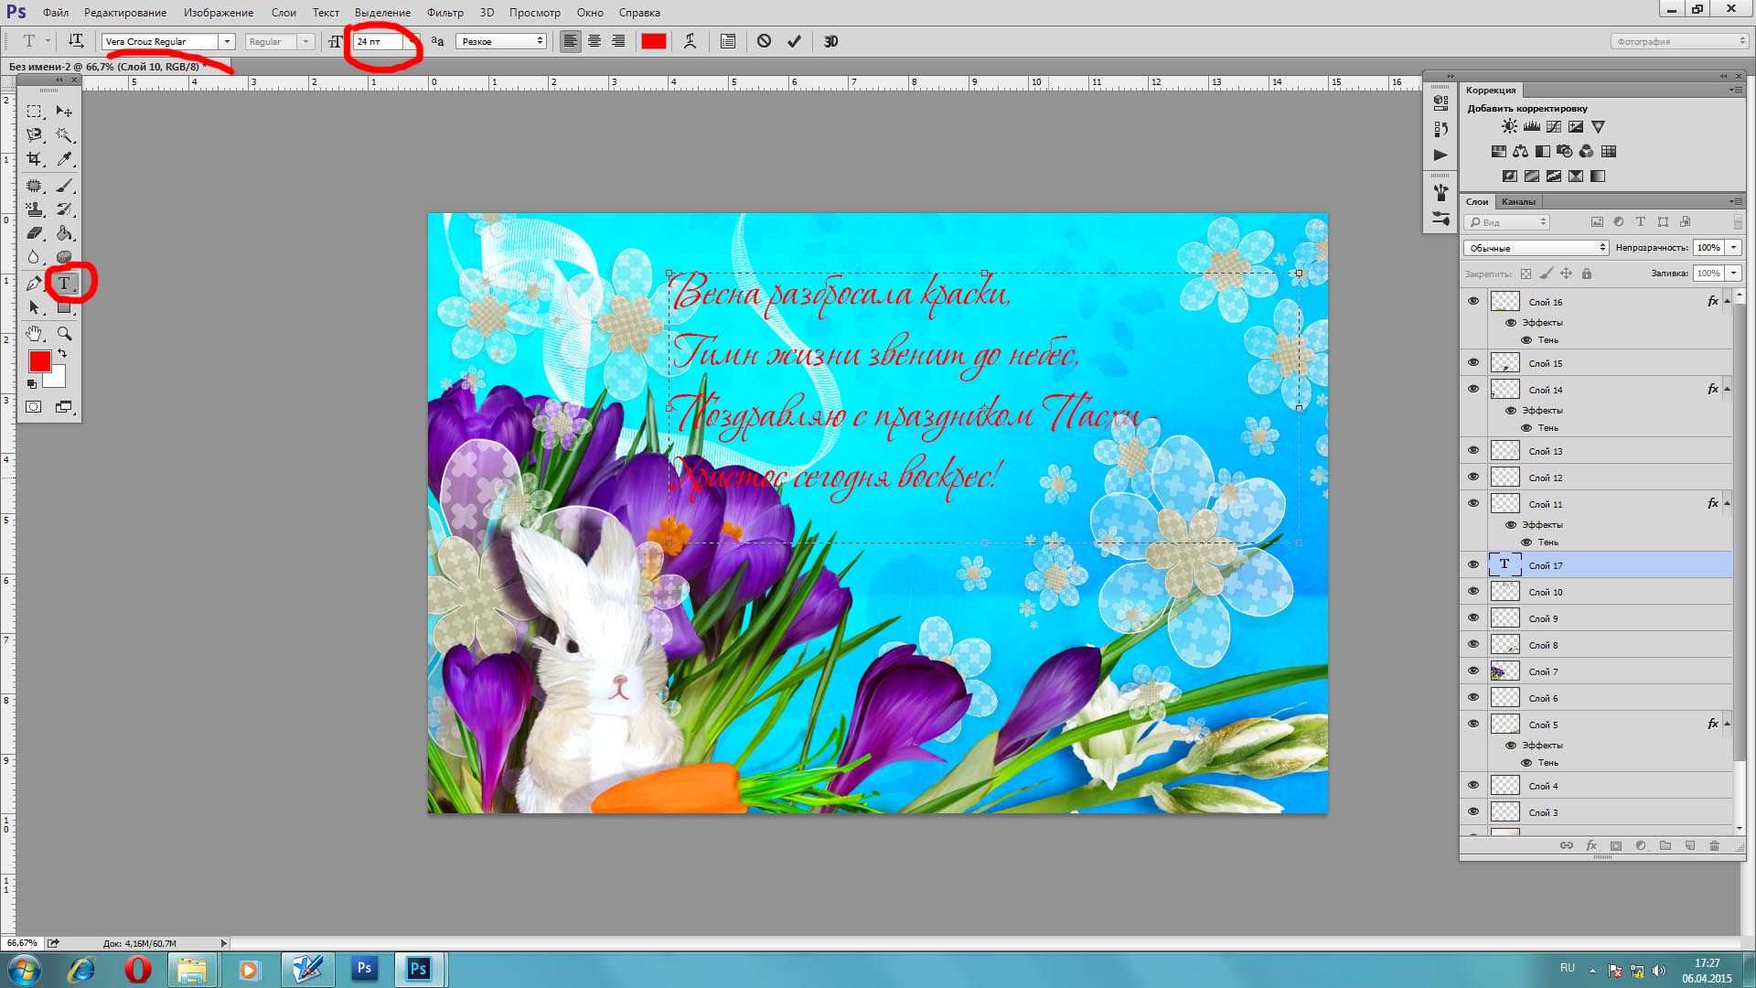The height and width of the screenshot is (988, 1756).
Task: Select the Text tool in toolbar
Action: [x=65, y=283]
